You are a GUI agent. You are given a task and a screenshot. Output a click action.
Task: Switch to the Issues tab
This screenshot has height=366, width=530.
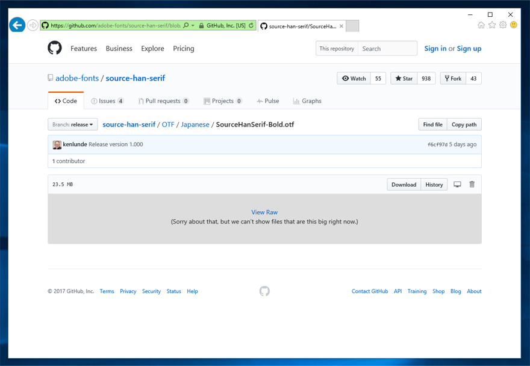coord(107,101)
